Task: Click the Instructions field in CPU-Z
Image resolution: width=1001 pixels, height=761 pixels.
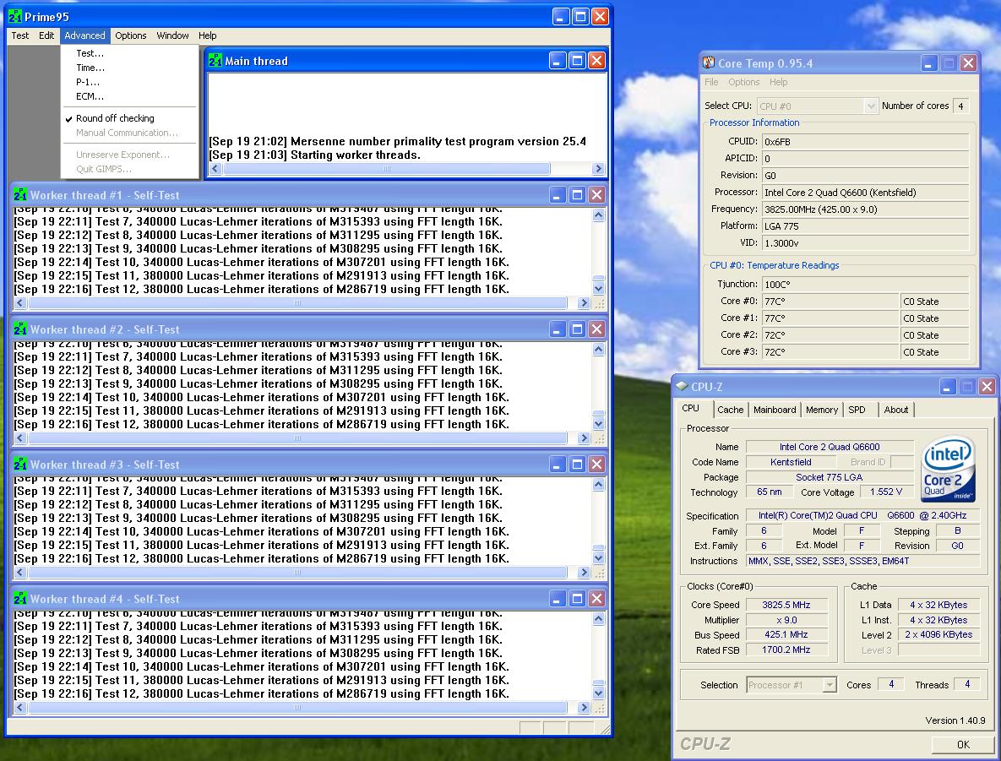Action: tap(862, 561)
